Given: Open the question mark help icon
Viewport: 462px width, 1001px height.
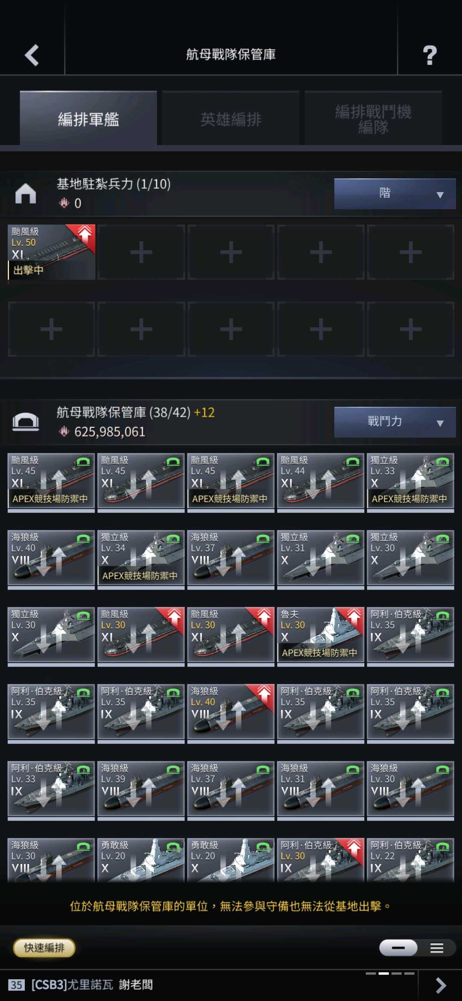Looking at the screenshot, I should (429, 55).
